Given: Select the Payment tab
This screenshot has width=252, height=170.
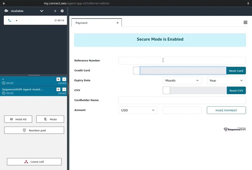Looking at the screenshot, I should [x=82, y=23].
